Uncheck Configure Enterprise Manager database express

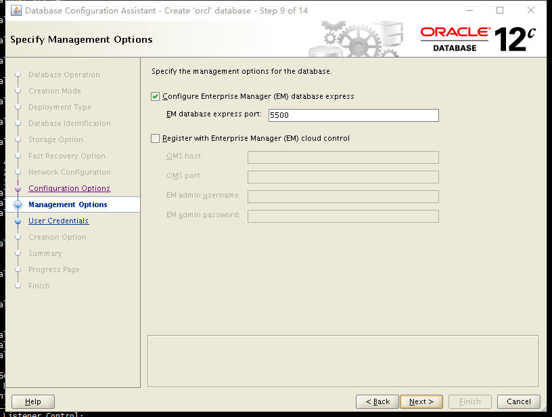pyautogui.click(x=156, y=97)
